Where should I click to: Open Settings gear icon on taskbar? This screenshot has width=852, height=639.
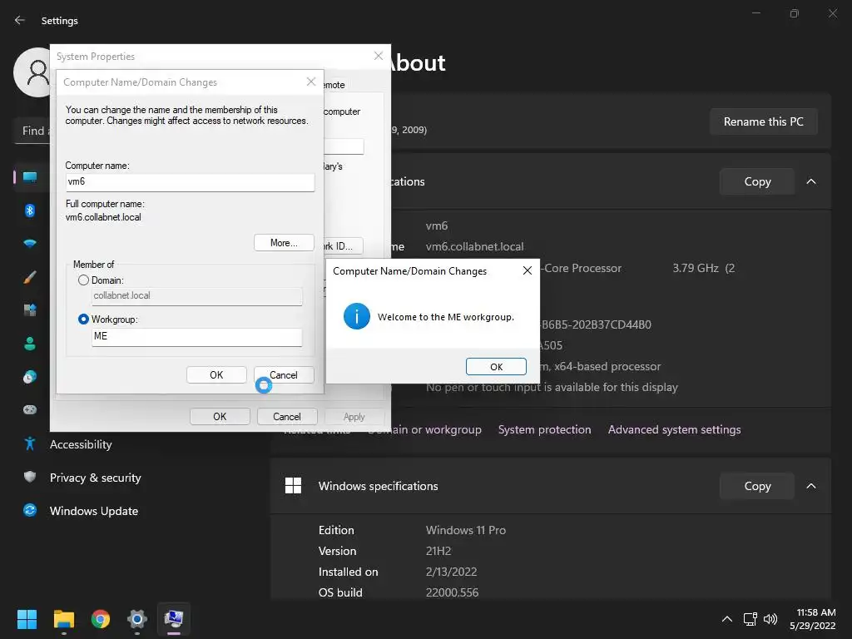click(137, 619)
